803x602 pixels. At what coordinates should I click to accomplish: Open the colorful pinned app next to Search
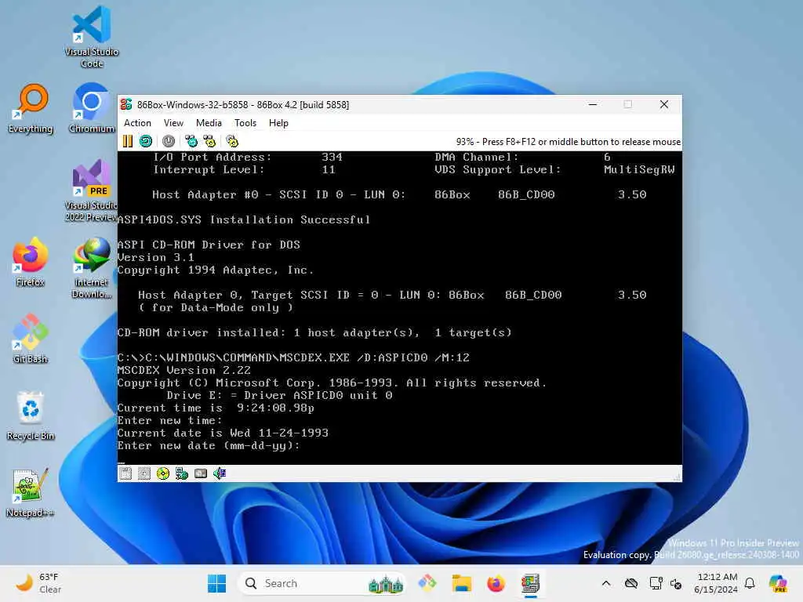tap(427, 583)
